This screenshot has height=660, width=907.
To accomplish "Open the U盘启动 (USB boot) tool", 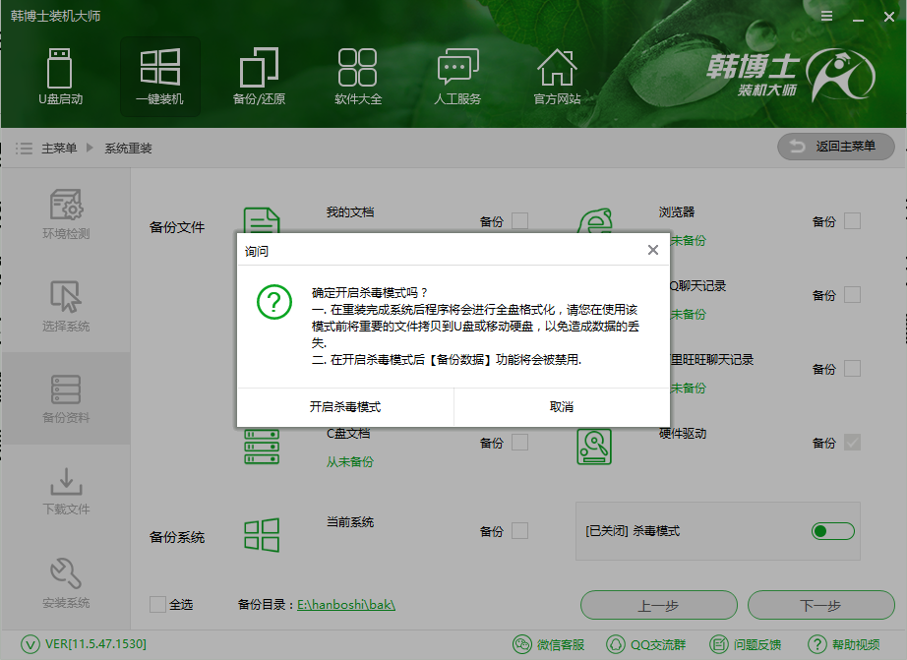I will (60, 77).
